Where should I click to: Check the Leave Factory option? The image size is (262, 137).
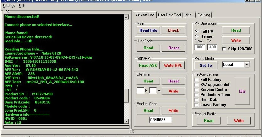point(197,105)
